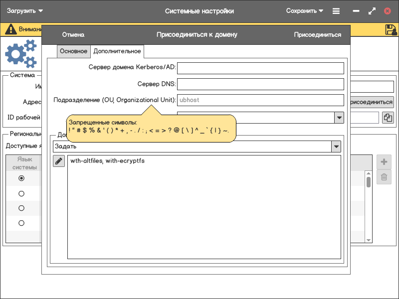Click "Отмена" to cancel the dialog
Viewport: 399px width, 299px height.
pos(73,35)
